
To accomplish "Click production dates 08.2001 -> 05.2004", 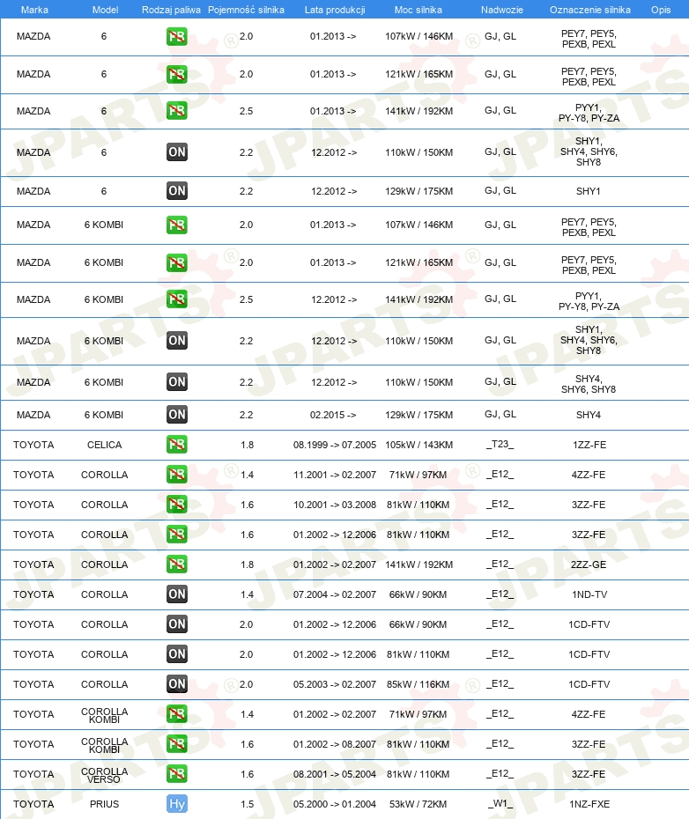I will [x=335, y=775].
